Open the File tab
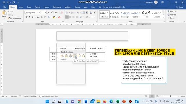 4,7
